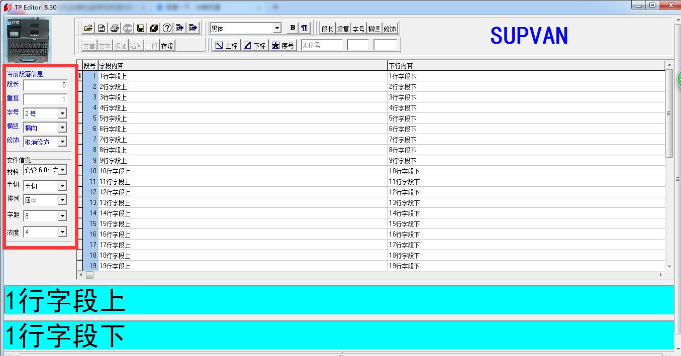Click the ¶ paragraph mark icon
681x356 pixels.
(305, 28)
